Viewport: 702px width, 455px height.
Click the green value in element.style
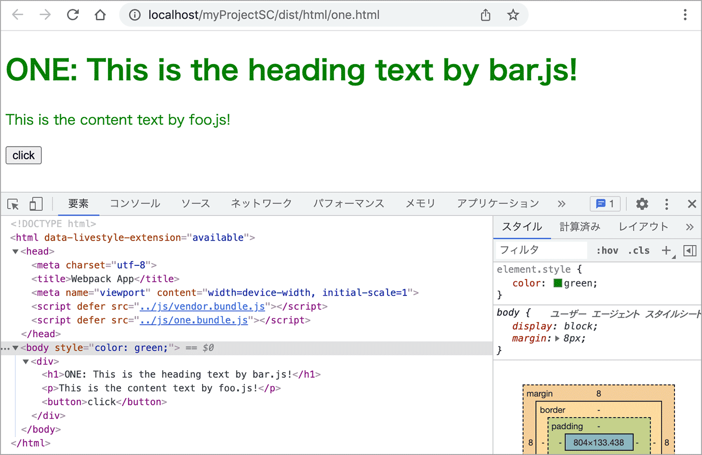[578, 283]
